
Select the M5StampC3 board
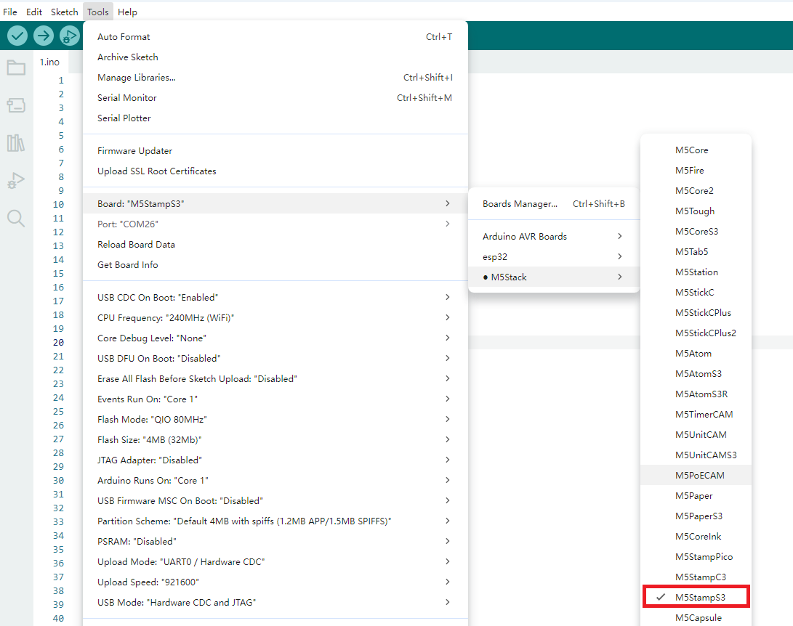(696, 577)
